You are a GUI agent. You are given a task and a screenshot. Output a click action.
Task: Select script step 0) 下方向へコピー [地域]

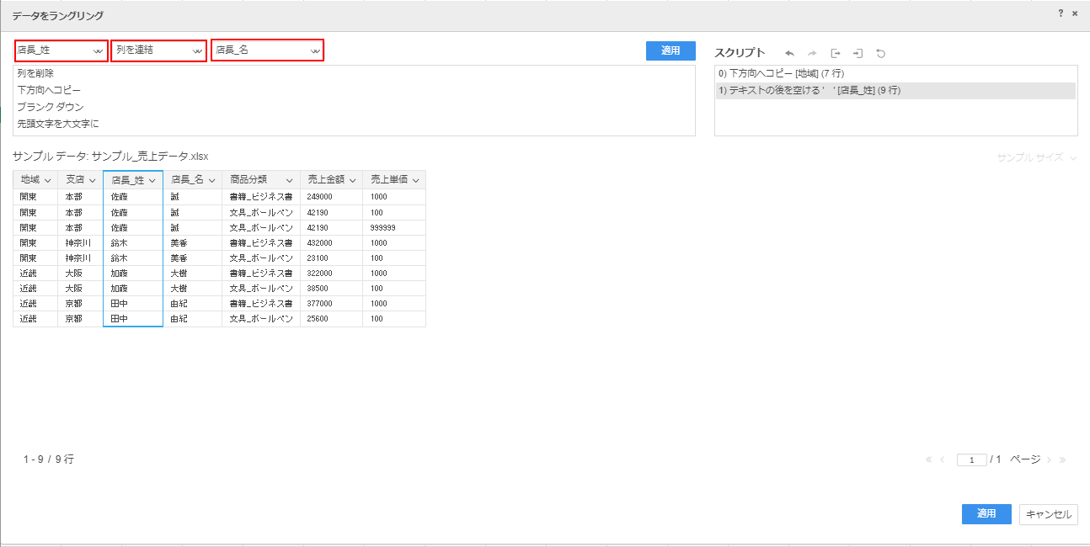tap(895, 74)
